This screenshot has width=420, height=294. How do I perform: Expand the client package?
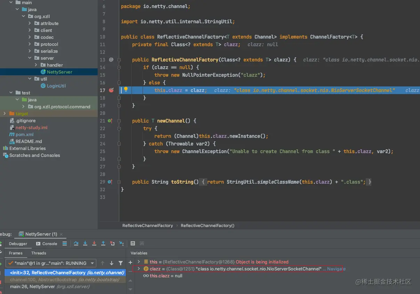tap(30, 30)
